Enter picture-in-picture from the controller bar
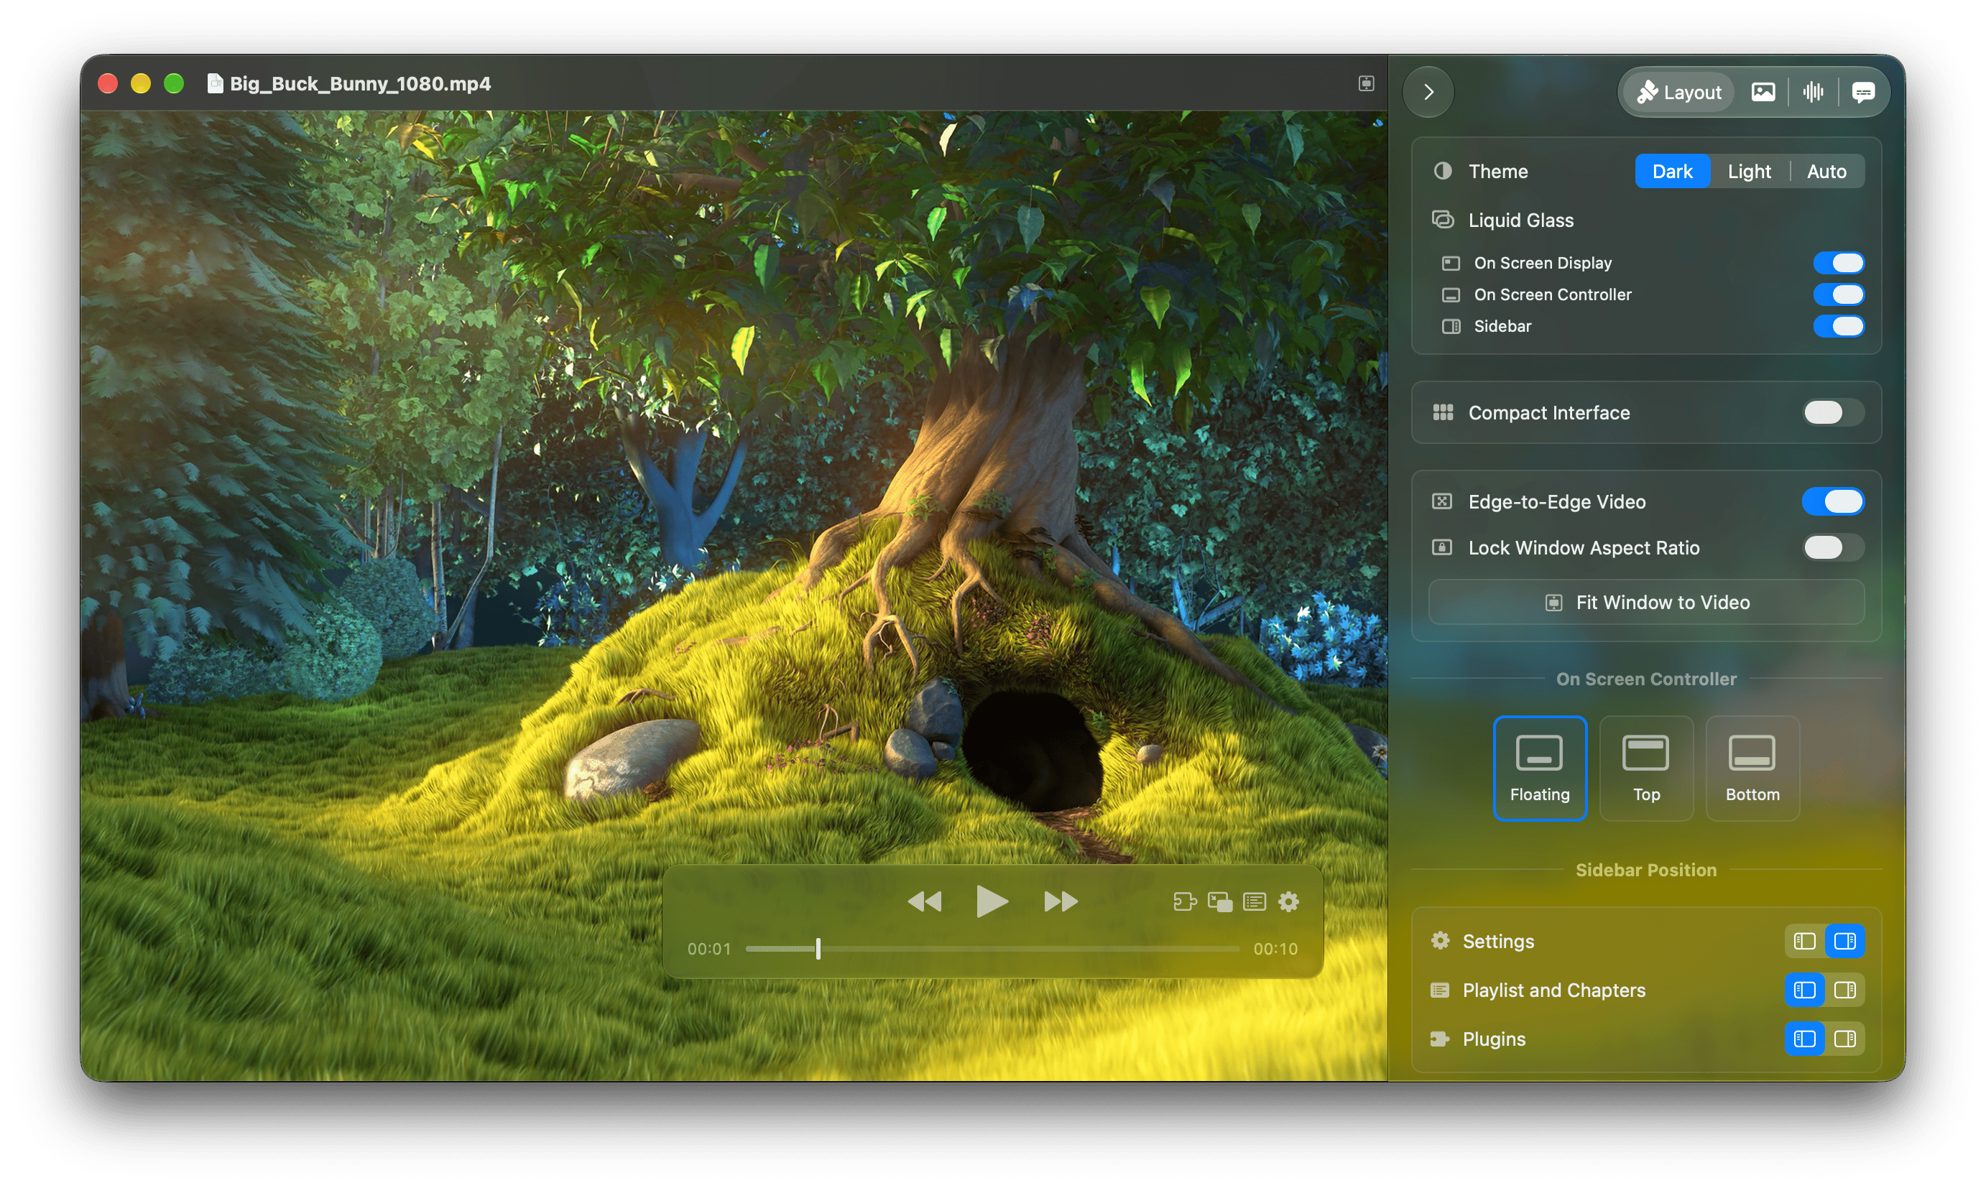1986x1188 pixels. point(1219,902)
